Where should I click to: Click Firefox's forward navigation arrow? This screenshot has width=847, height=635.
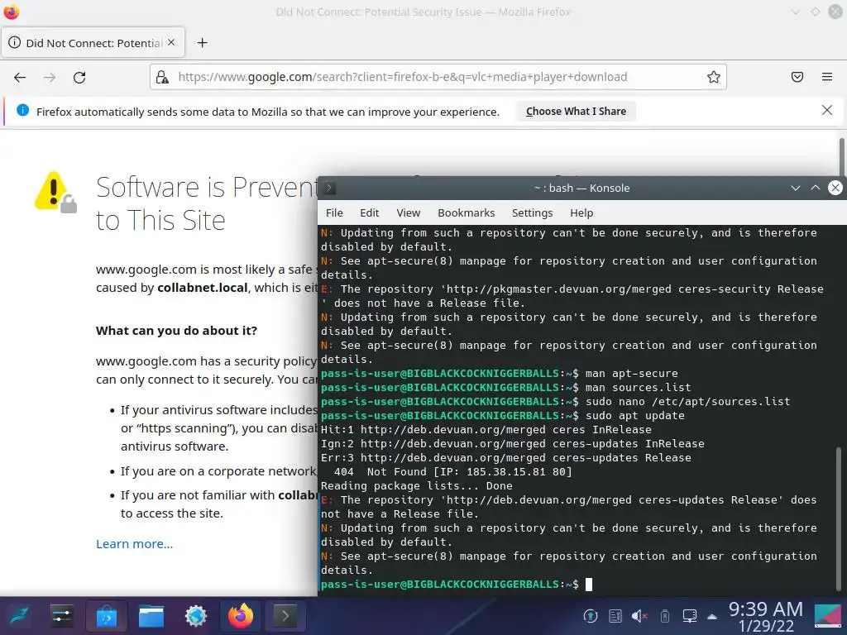pyautogui.click(x=50, y=77)
